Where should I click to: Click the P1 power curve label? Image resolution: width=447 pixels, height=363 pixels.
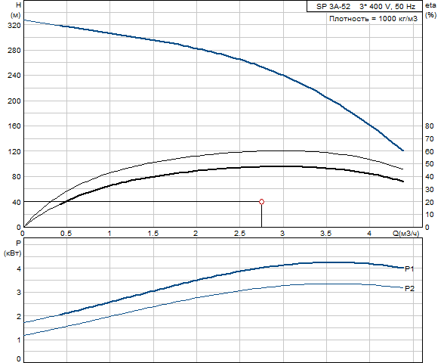tap(409, 268)
